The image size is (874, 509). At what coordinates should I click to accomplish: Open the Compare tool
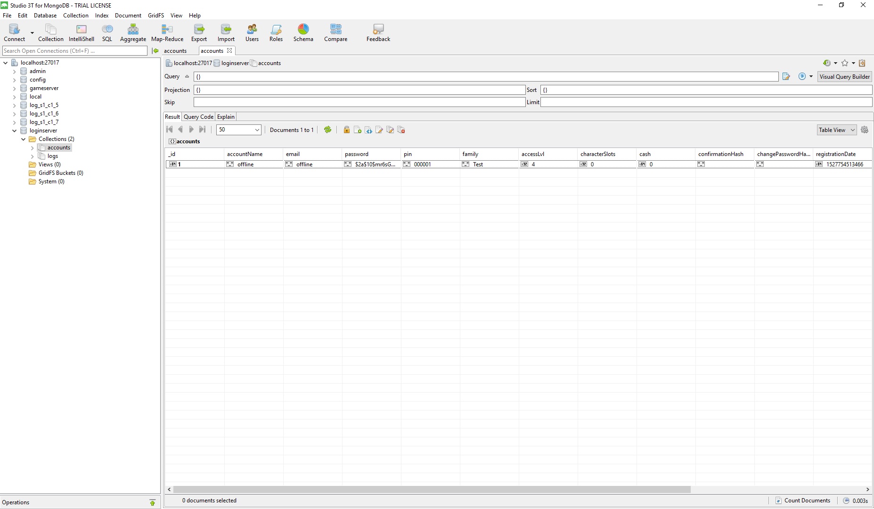(x=335, y=33)
